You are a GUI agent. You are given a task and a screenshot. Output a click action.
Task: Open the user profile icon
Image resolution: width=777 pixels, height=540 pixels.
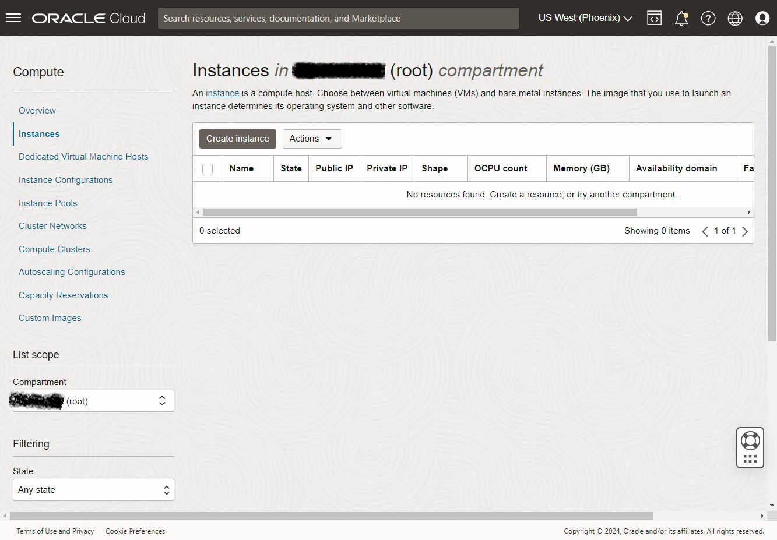pos(762,18)
